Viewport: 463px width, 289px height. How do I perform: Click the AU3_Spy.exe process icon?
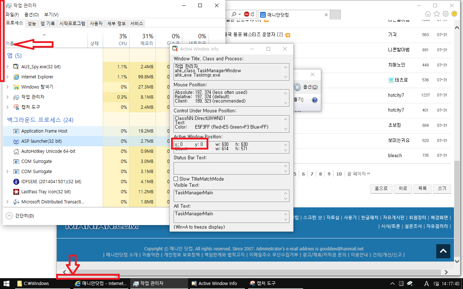(16, 66)
